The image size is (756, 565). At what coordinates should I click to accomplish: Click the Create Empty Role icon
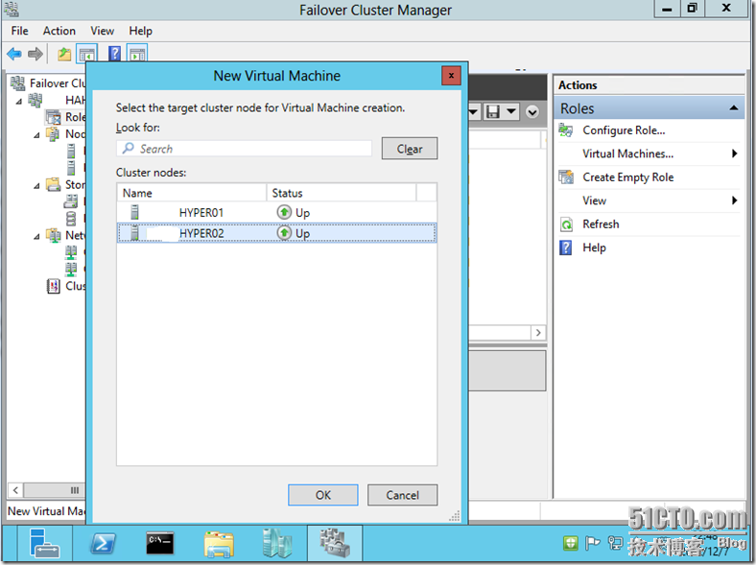tap(565, 177)
